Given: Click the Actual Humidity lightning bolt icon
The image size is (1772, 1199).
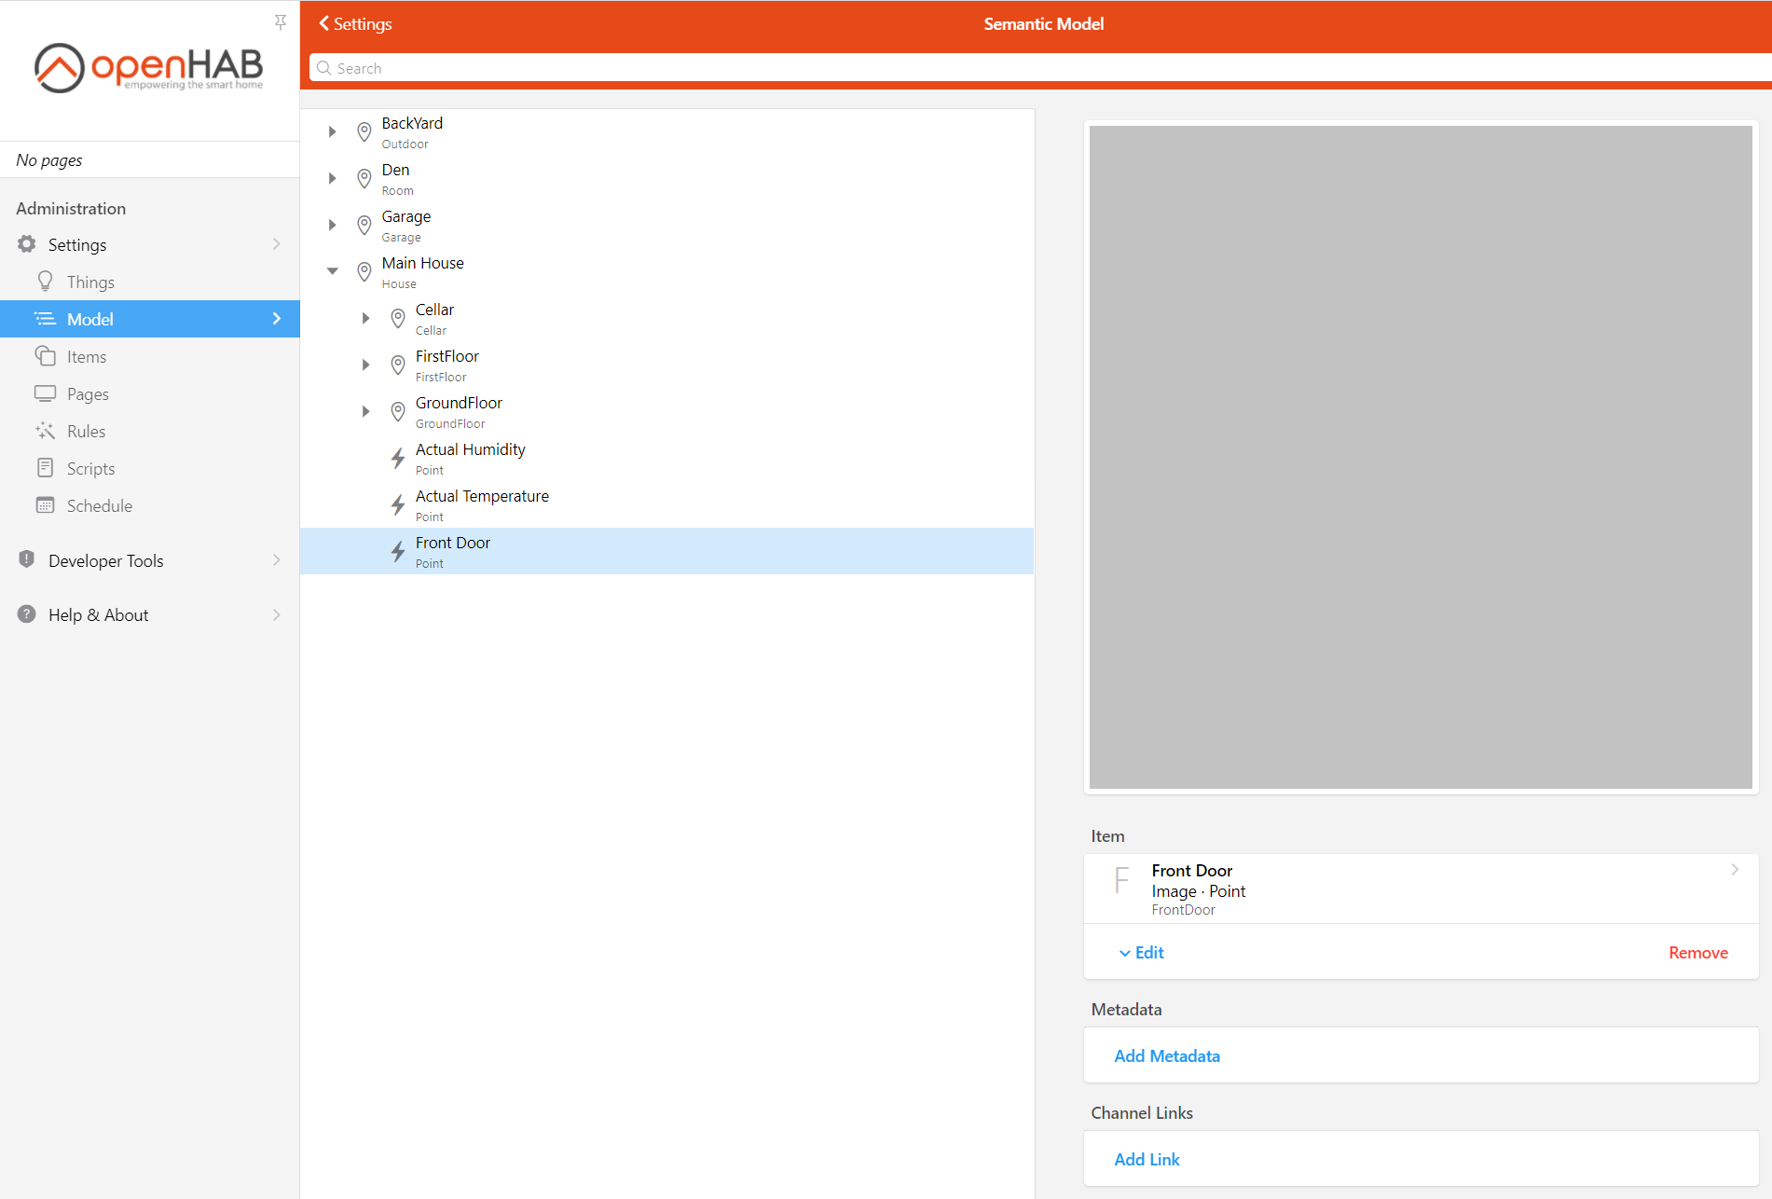Looking at the screenshot, I should coord(398,459).
